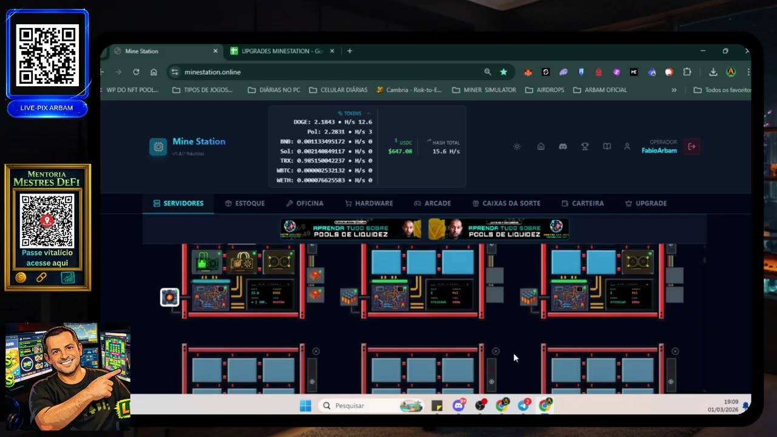
Task: Open user profile icon in header
Action: (x=628, y=146)
